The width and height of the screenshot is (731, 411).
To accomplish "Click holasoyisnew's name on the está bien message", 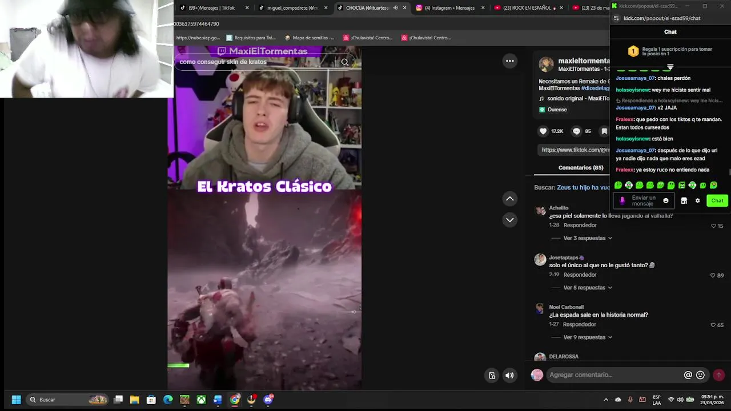I will pos(632,139).
